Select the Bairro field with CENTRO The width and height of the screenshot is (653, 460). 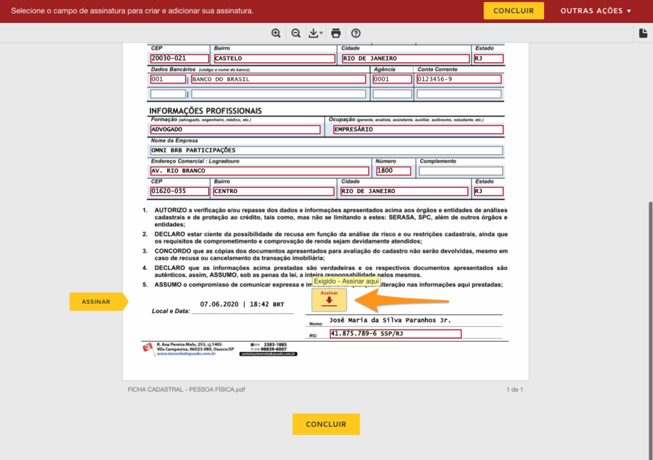coord(274,191)
